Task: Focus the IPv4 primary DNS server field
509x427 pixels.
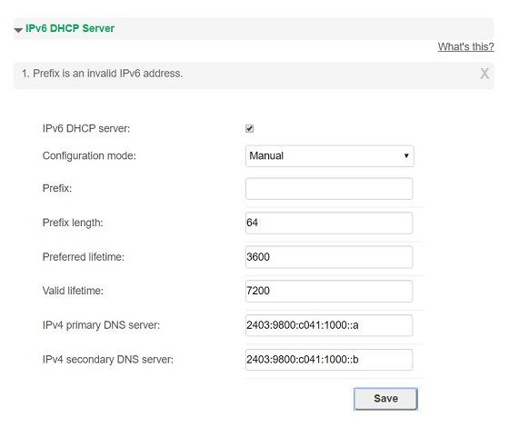Action: click(329, 325)
